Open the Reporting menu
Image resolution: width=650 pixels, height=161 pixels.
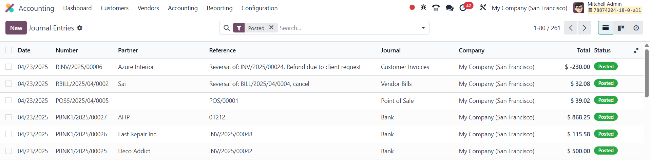[219, 8]
